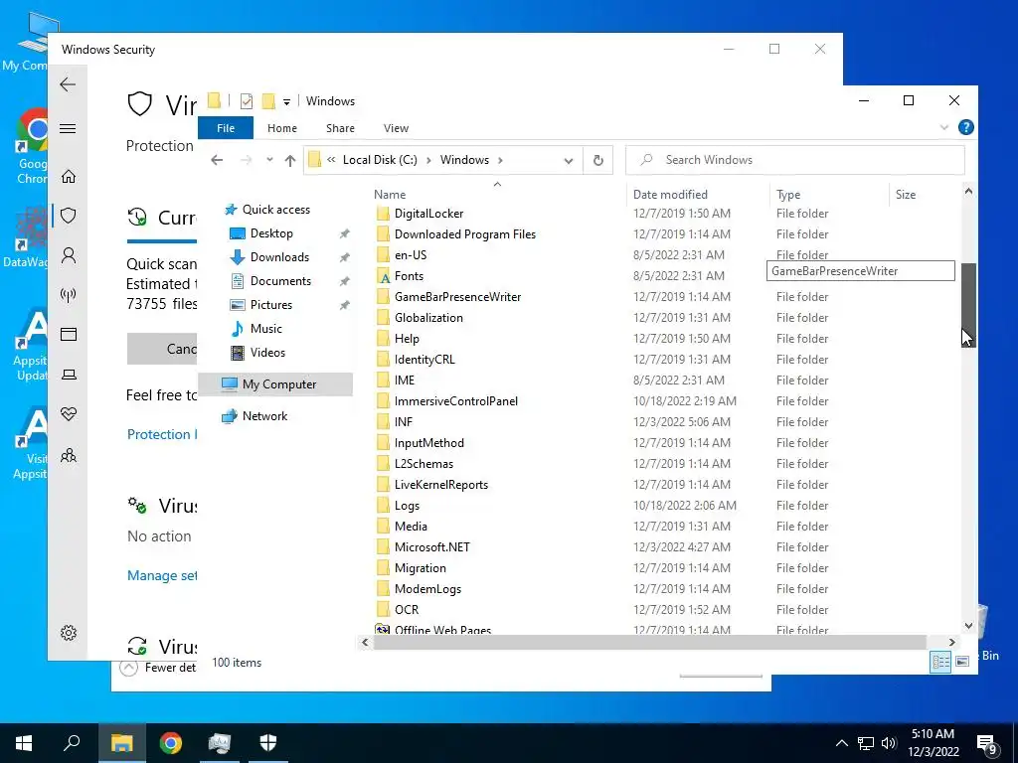The height and width of the screenshot is (763, 1018).
Task: Open the File menu tab
Action: tap(226, 128)
